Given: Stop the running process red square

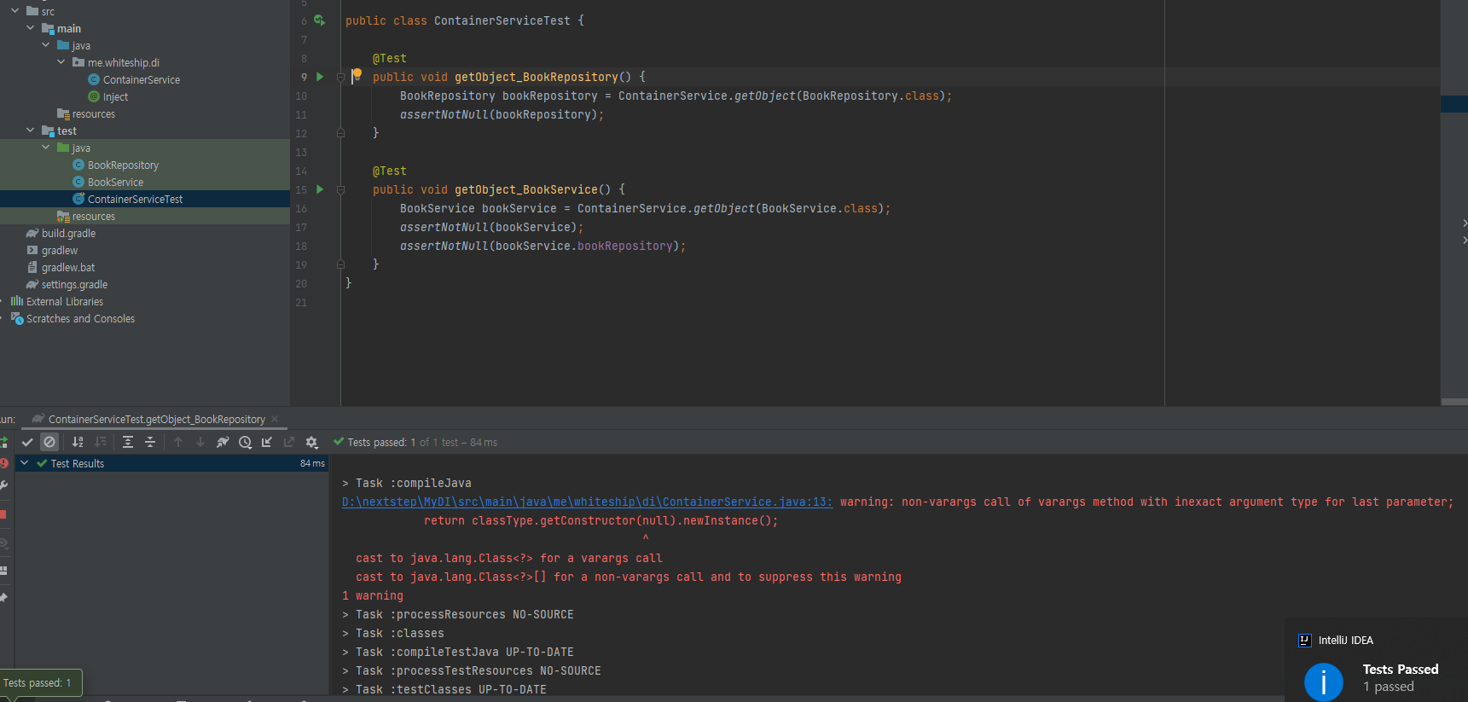Looking at the screenshot, I should click(3, 514).
